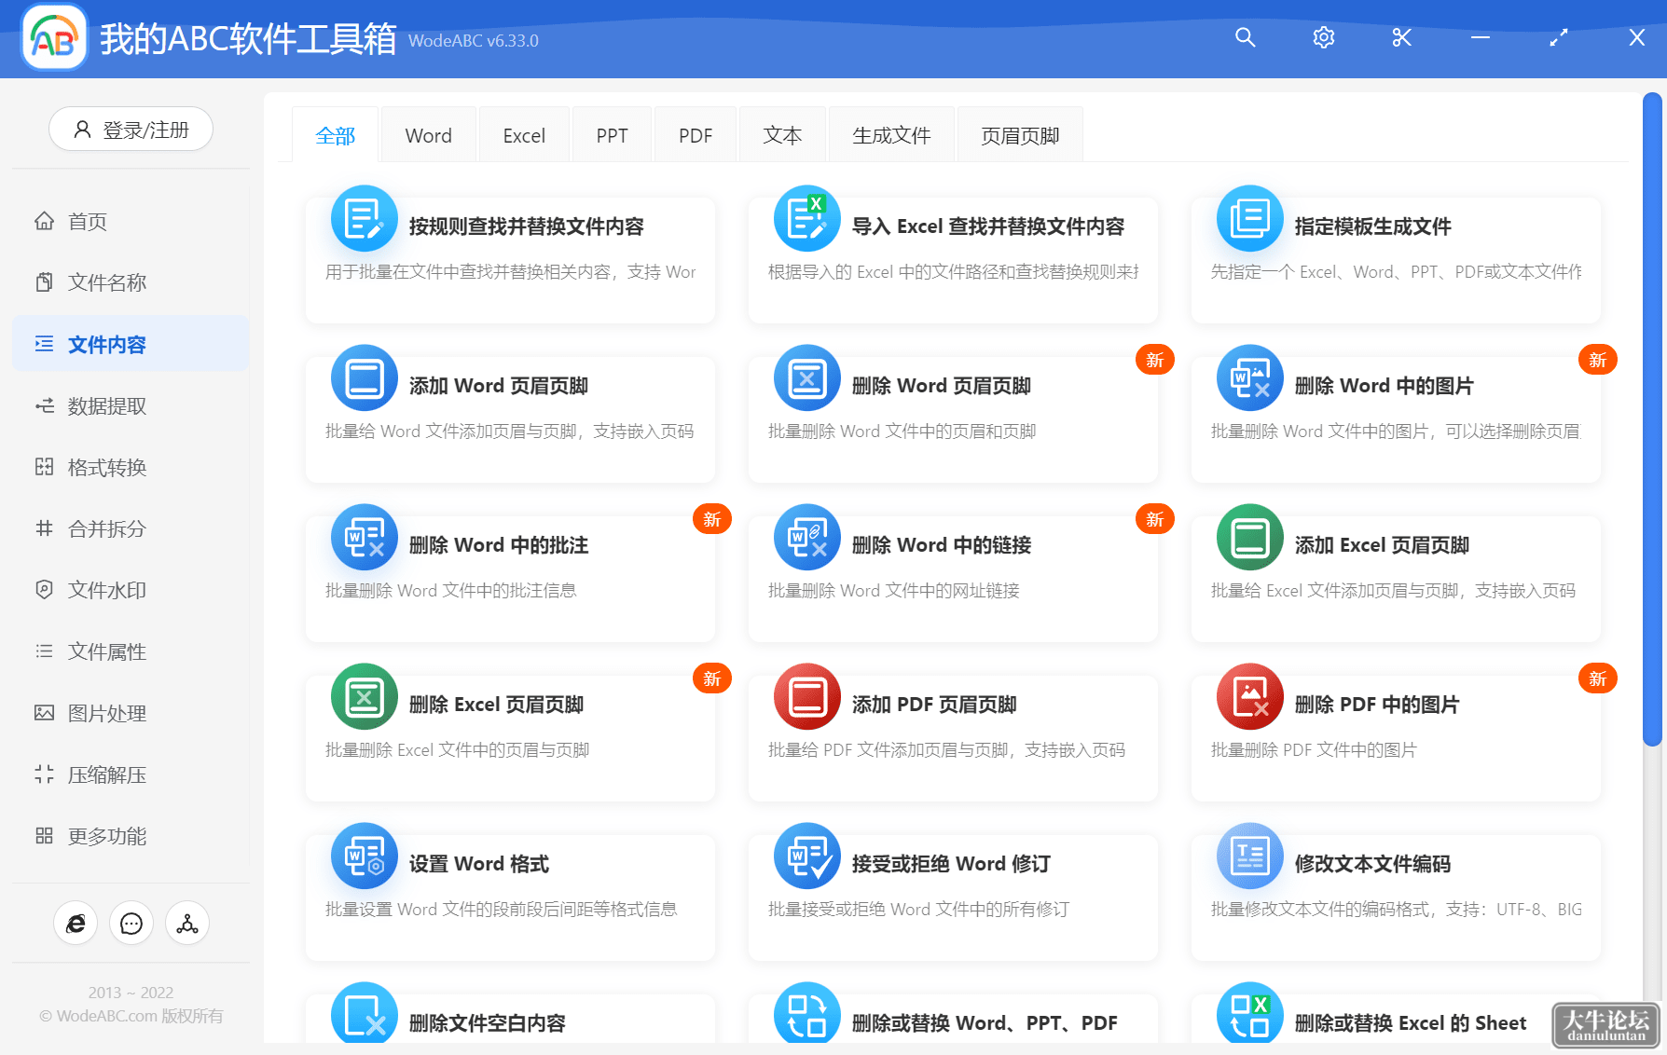Open the search icon in title bar

pyautogui.click(x=1245, y=37)
